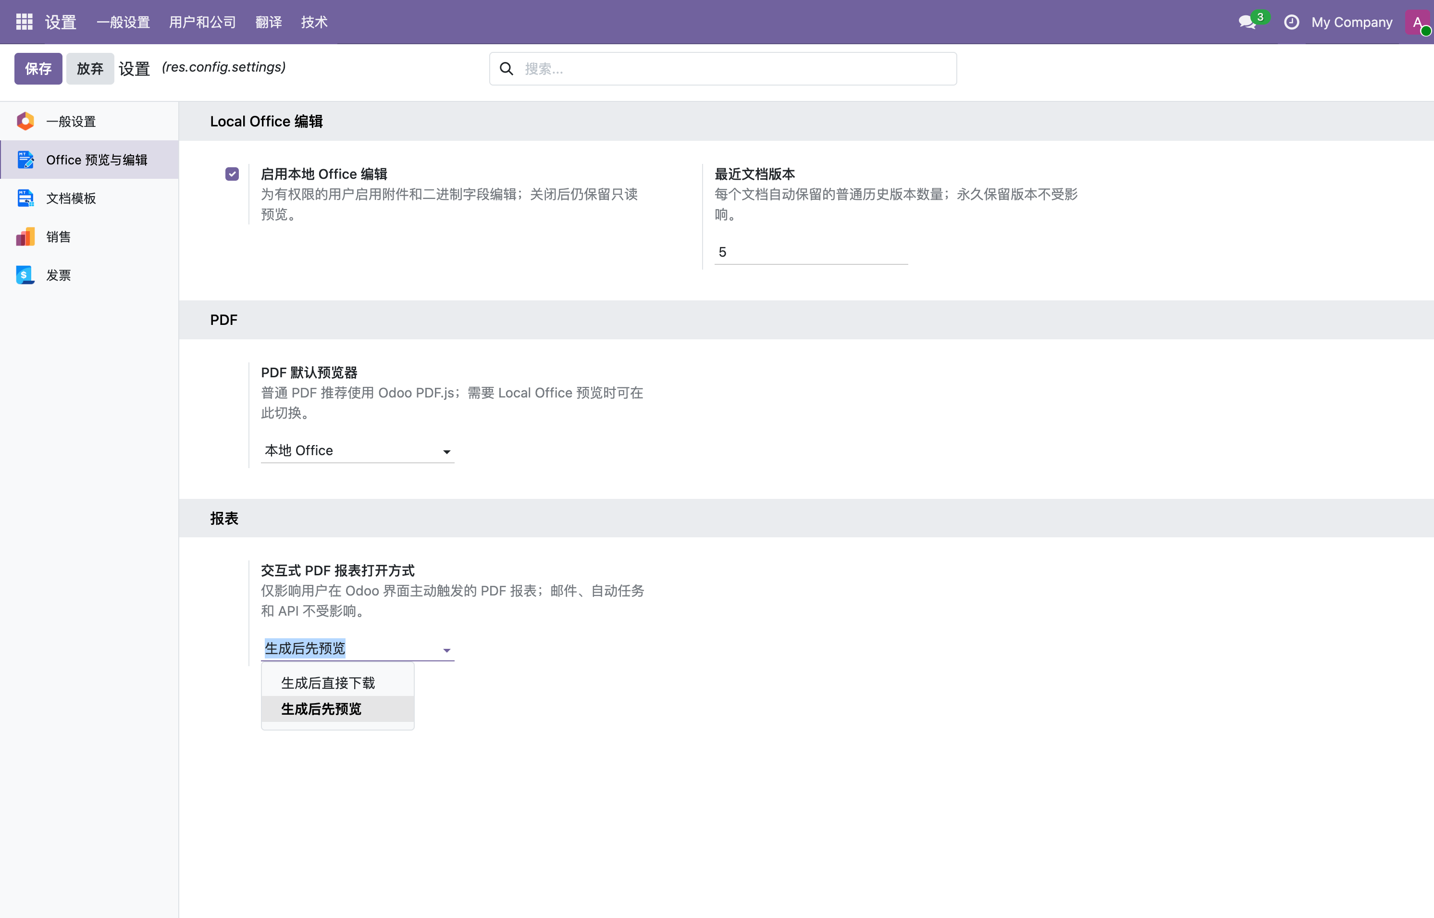Click the 保存 button
This screenshot has width=1434, height=918.
pos(38,69)
